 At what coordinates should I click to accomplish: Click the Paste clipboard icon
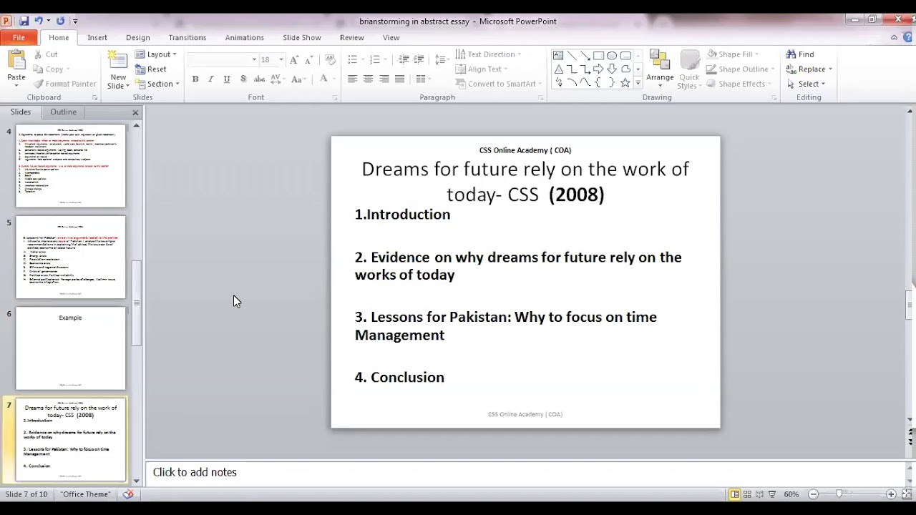pyautogui.click(x=16, y=61)
